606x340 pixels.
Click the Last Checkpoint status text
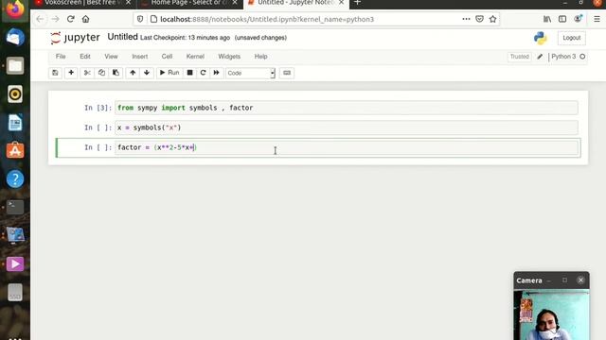pyautogui.click(x=185, y=38)
